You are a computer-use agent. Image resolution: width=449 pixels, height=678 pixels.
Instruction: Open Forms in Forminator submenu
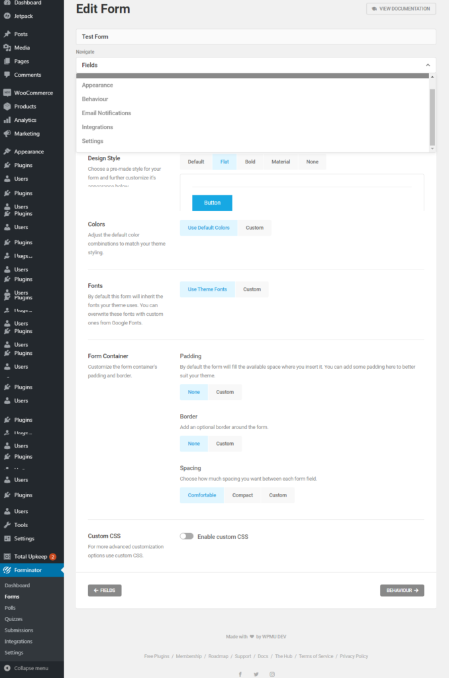tap(12, 597)
